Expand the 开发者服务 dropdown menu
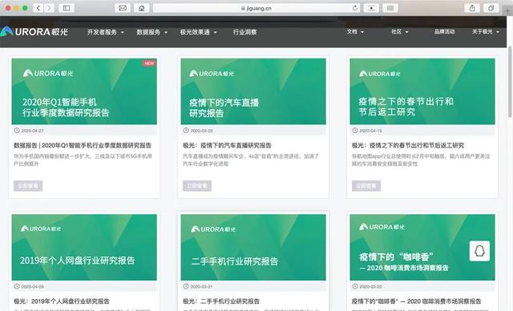 105,32
